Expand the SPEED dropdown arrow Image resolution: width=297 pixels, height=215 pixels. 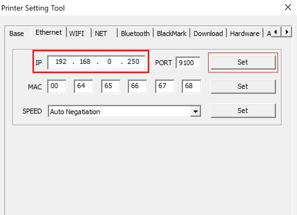(x=195, y=112)
